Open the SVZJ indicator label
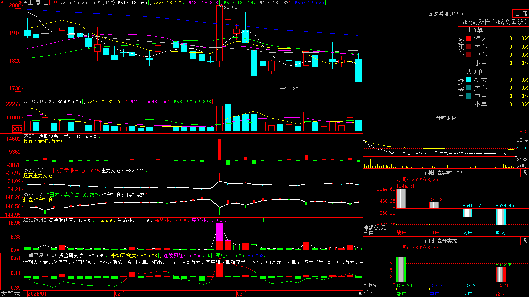This screenshot has height=297, width=529. click(29, 136)
